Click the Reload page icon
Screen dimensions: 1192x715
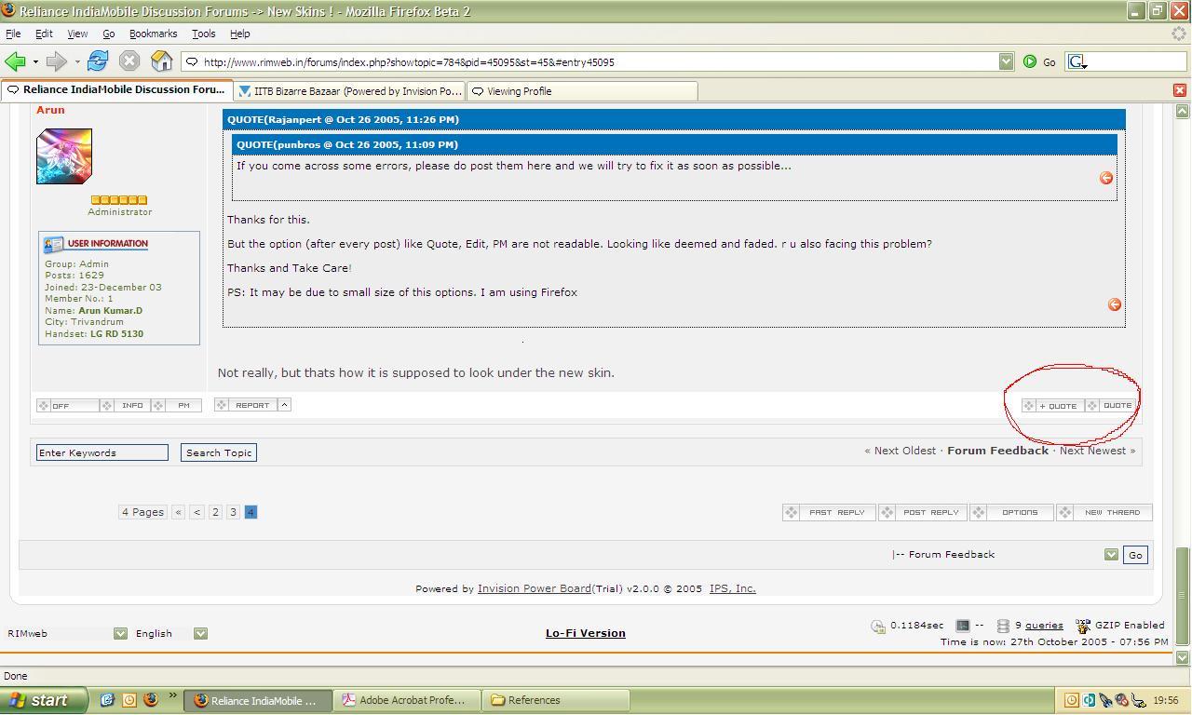(97, 61)
